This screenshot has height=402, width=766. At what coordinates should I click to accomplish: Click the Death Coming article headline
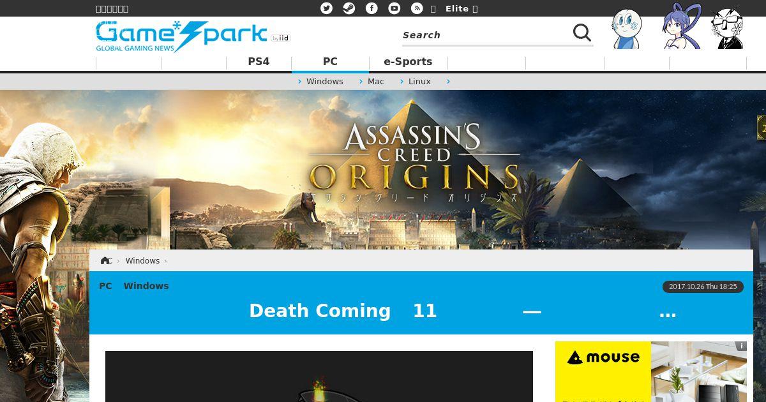click(462, 311)
